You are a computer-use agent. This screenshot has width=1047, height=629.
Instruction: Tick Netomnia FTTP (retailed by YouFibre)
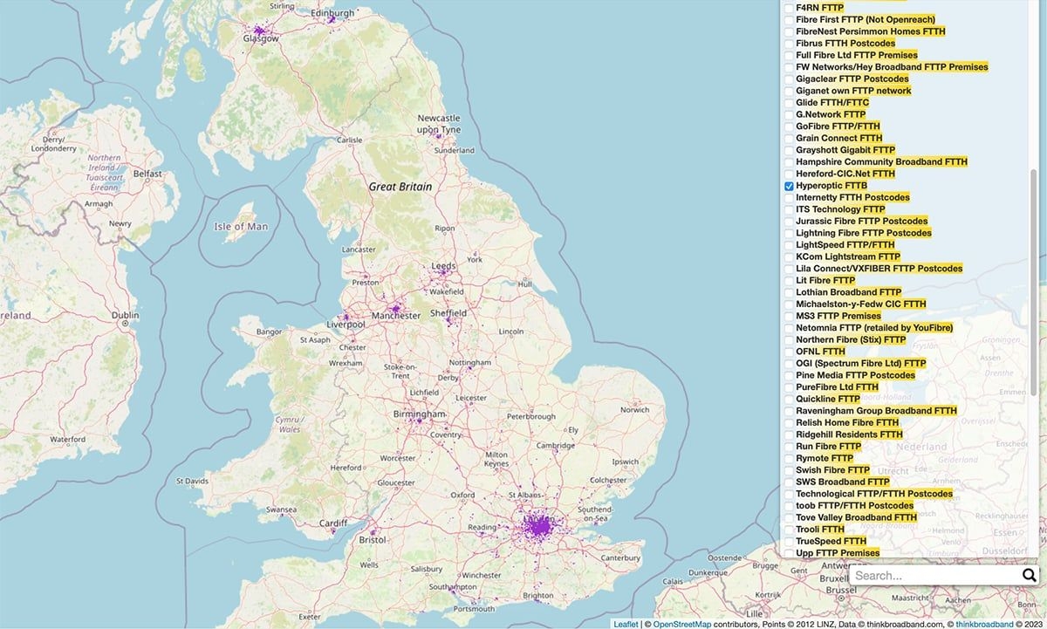point(789,328)
